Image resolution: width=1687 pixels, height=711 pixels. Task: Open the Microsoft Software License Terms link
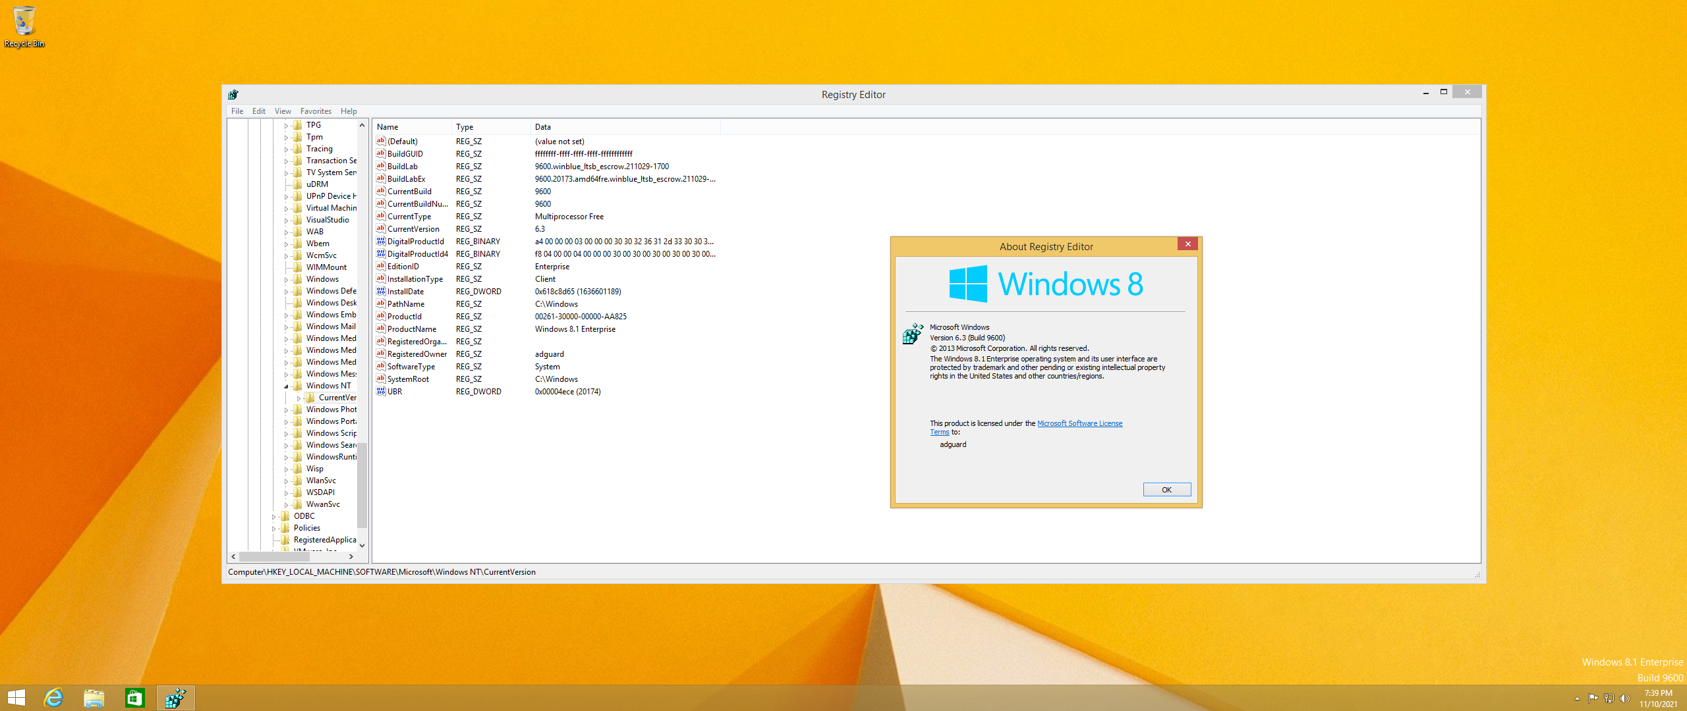[1079, 423]
